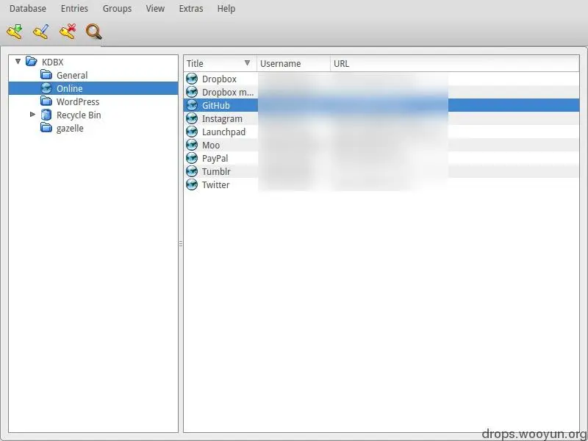Click the KDBX open folder icon
This screenshot has height=441, width=588.
(x=32, y=61)
